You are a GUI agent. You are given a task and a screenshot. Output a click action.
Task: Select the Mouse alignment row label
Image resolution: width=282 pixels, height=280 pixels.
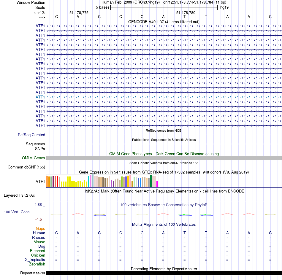pos(39,242)
